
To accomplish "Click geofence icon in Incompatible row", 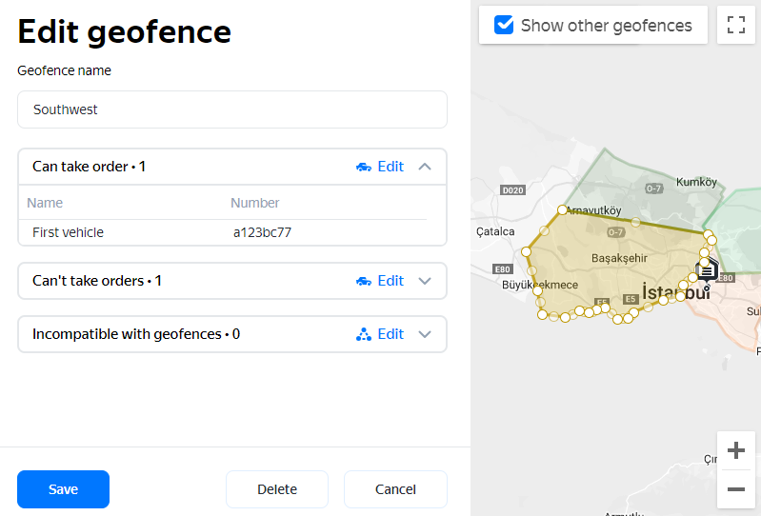I will 364,334.
